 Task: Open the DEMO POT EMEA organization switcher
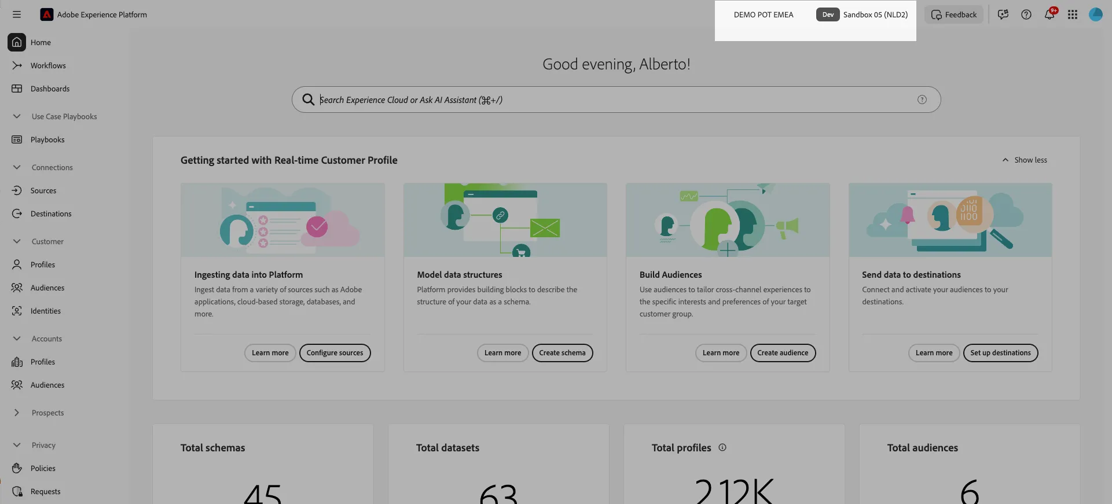(x=764, y=14)
